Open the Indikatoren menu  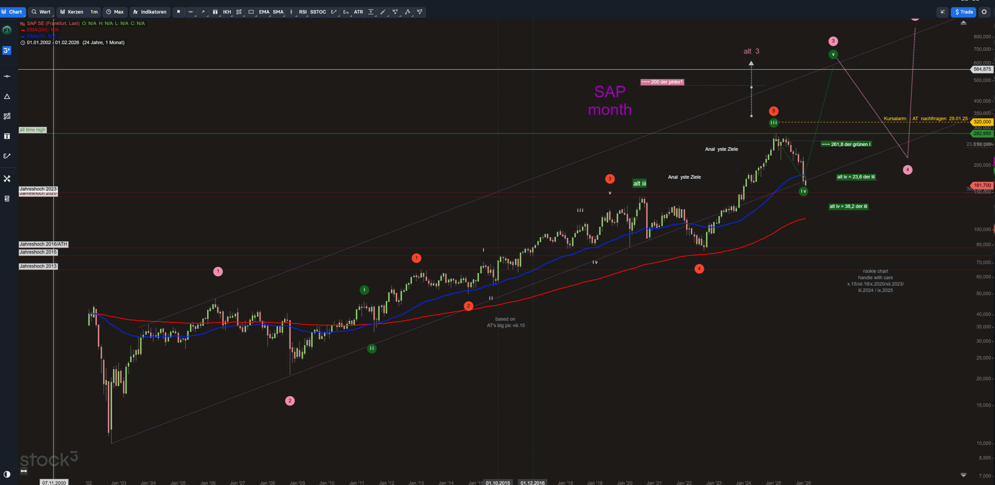click(150, 12)
